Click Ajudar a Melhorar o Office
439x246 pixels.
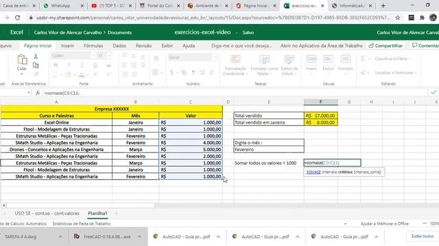pyautogui.click(x=384, y=223)
